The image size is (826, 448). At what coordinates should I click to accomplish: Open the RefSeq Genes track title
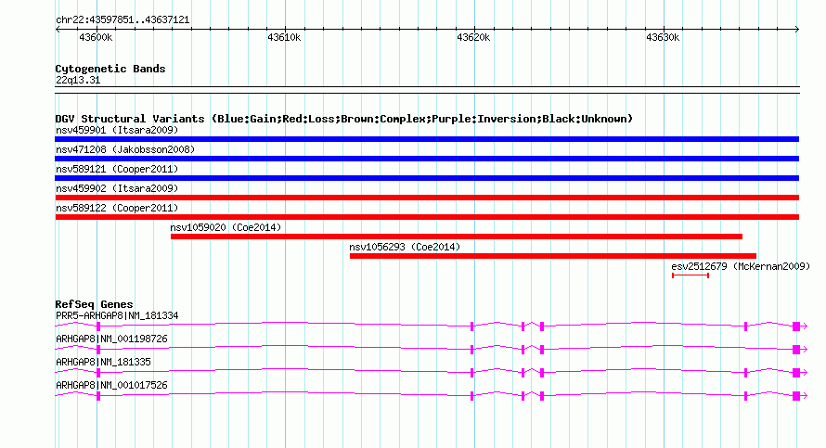coord(94,304)
